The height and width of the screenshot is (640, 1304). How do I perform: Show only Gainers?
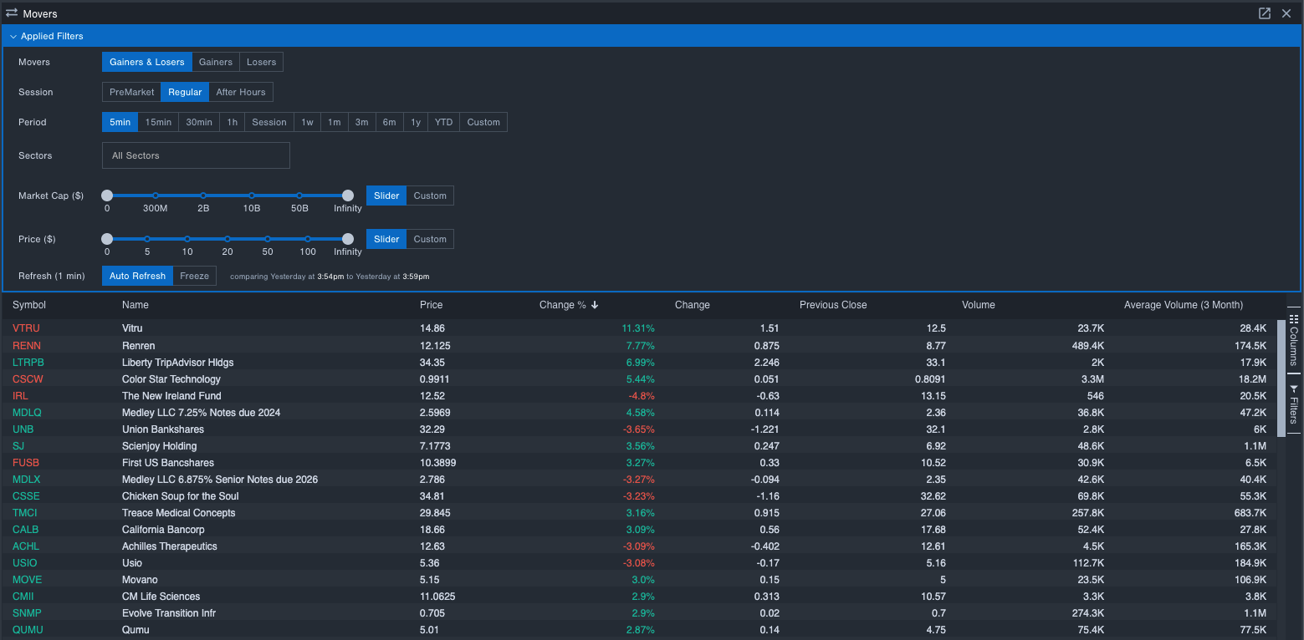[215, 62]
